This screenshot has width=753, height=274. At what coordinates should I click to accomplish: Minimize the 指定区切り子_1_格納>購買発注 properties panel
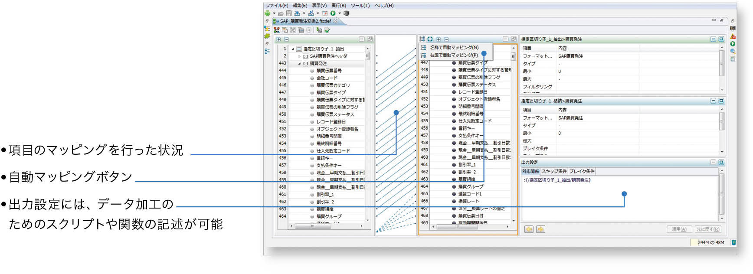pyautogui.click(x=714, y=101)
